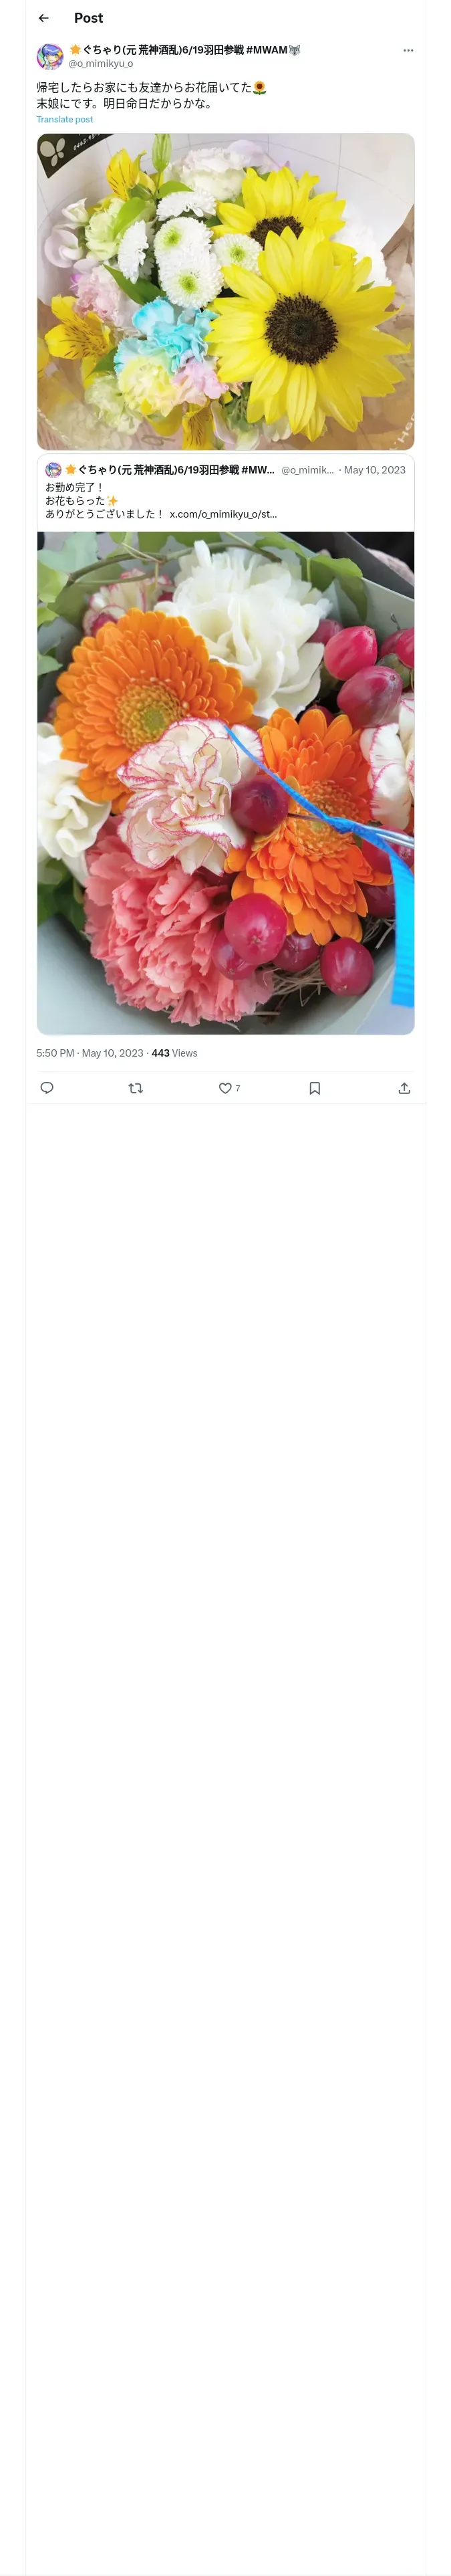The image size is (451, 2576).
Task: Click the post author's display name
Action: click(185, 50)
